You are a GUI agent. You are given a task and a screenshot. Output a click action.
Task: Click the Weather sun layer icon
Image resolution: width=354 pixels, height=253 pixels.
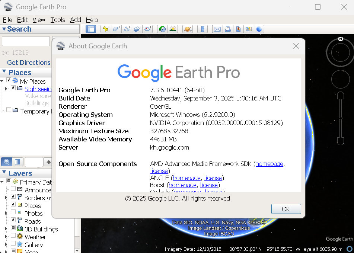(20, 236)
